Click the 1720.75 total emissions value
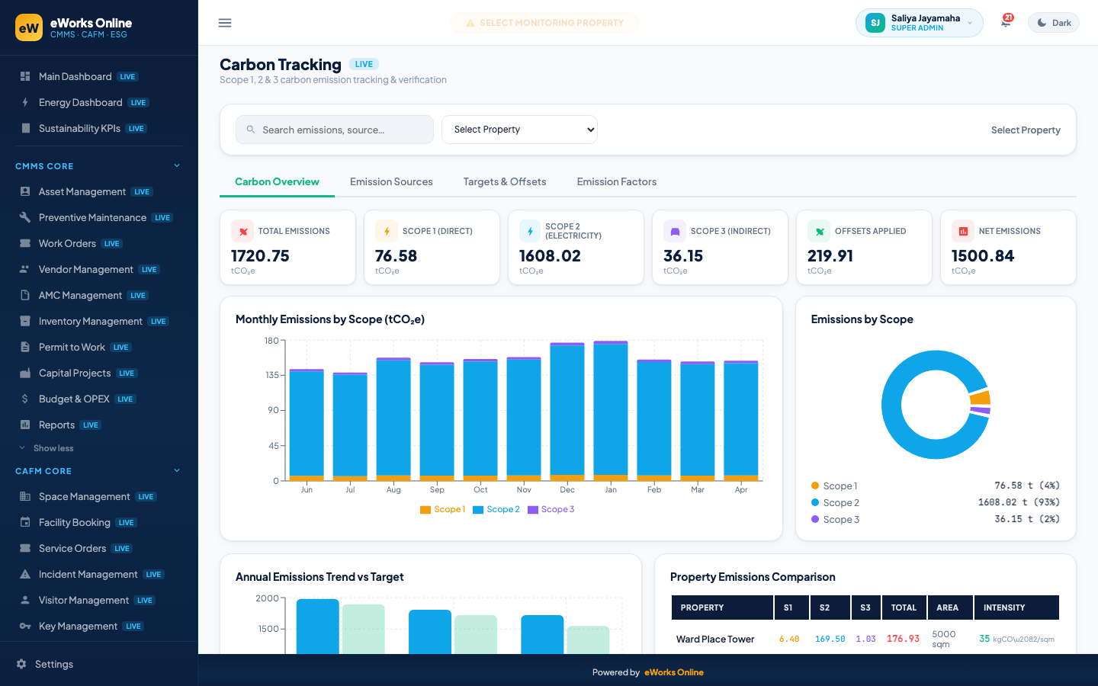 (260, 256)
